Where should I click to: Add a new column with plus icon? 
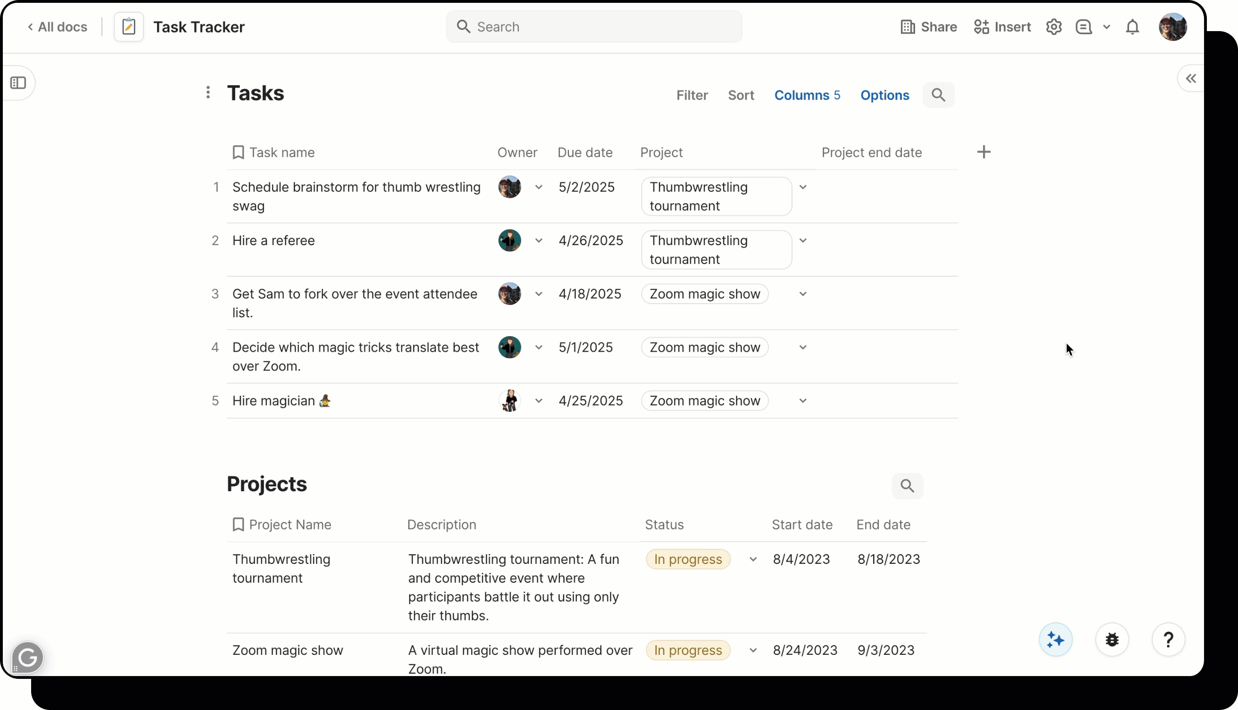coord(983,152)
